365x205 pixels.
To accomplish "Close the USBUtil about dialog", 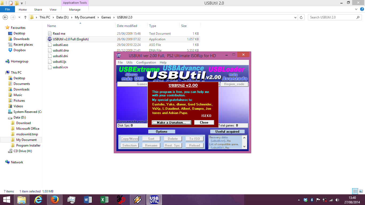I will point(204,123).
